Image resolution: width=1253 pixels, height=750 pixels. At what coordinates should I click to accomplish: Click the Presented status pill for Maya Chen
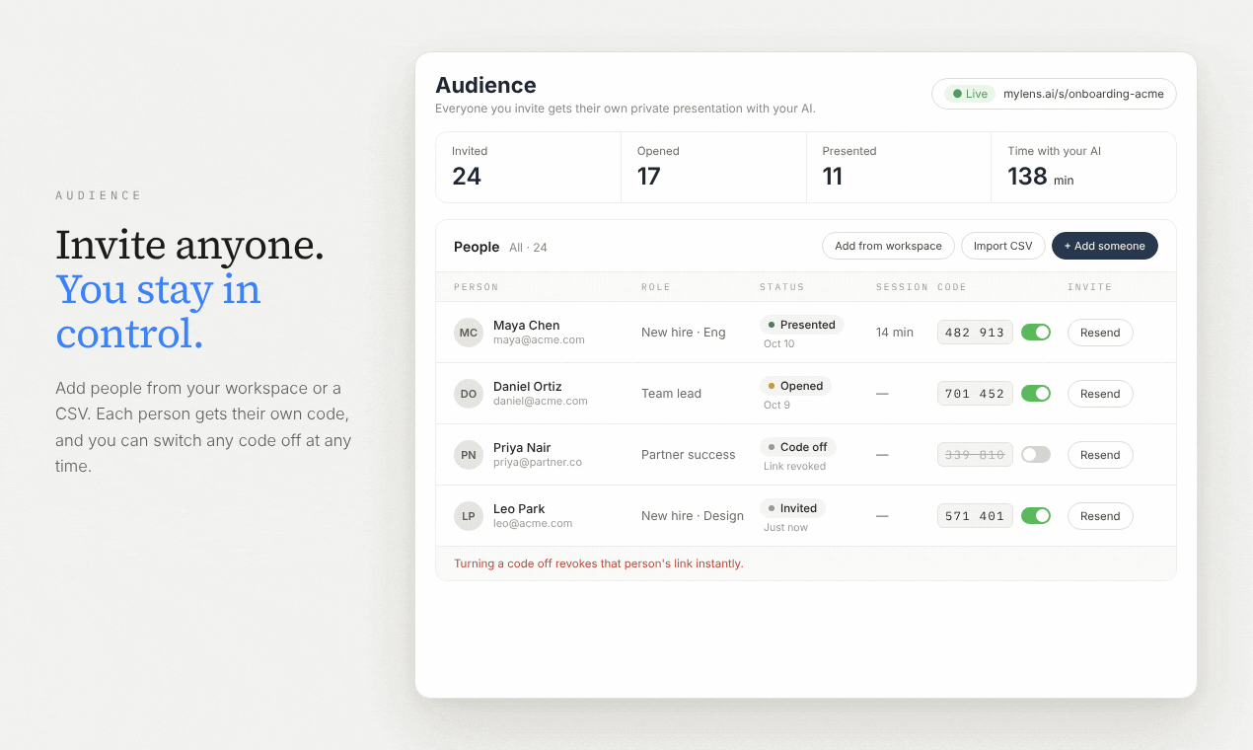click(801, 325)
